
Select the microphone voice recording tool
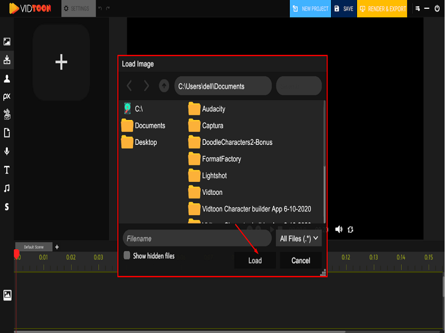click(x=7, y=151)
